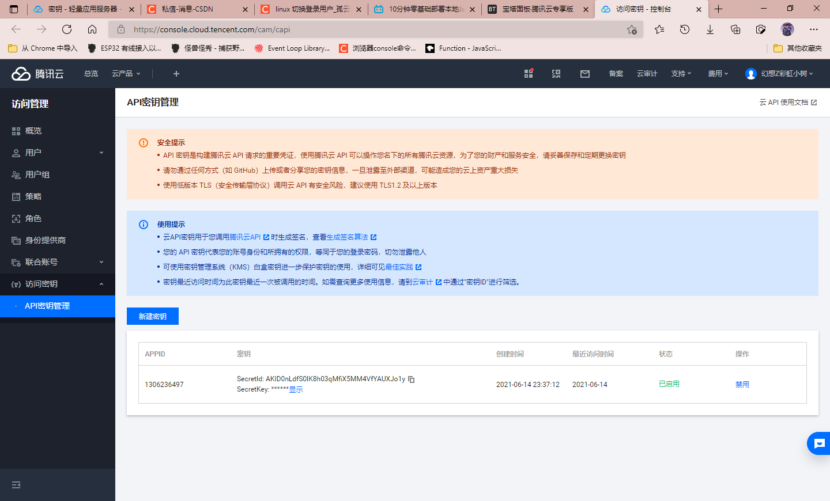This screenshot has width=830, height=501.
Task: Open the mail messages icon
Action: click(585, 74)
